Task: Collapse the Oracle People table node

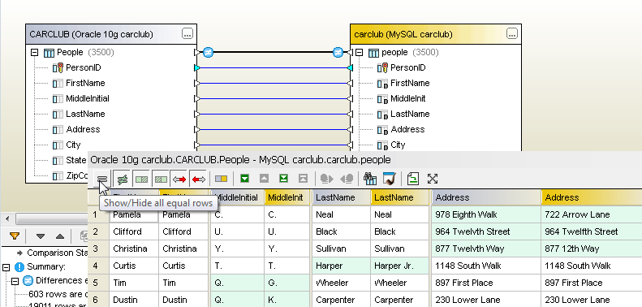Action: 35,53
